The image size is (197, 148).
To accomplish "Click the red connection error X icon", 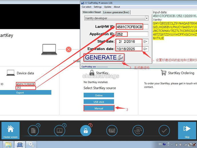I will [69, 49].
